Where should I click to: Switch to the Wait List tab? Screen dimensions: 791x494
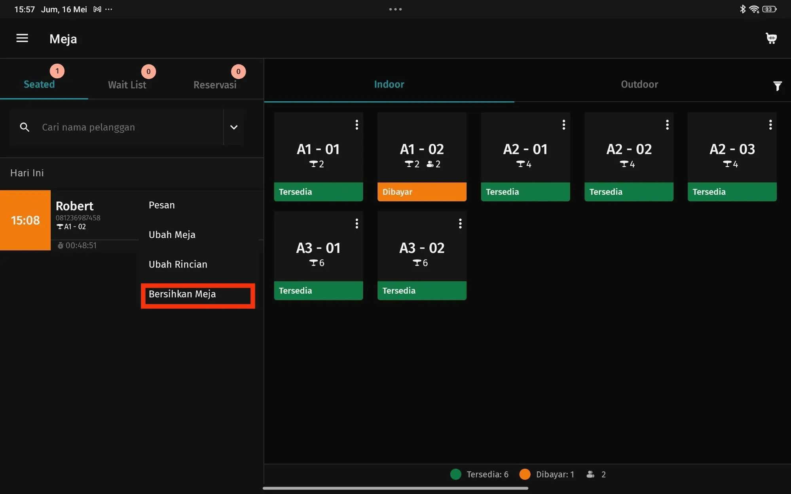[x=127, y=85]
